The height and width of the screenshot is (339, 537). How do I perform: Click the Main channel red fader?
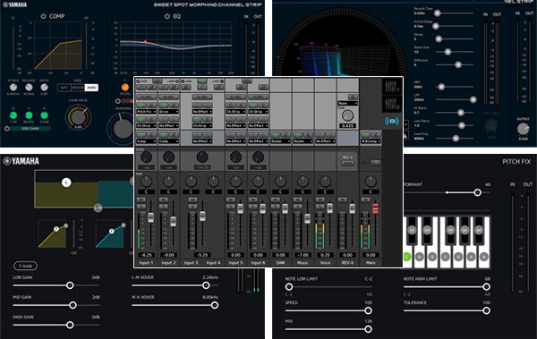(x=375, y=208)
